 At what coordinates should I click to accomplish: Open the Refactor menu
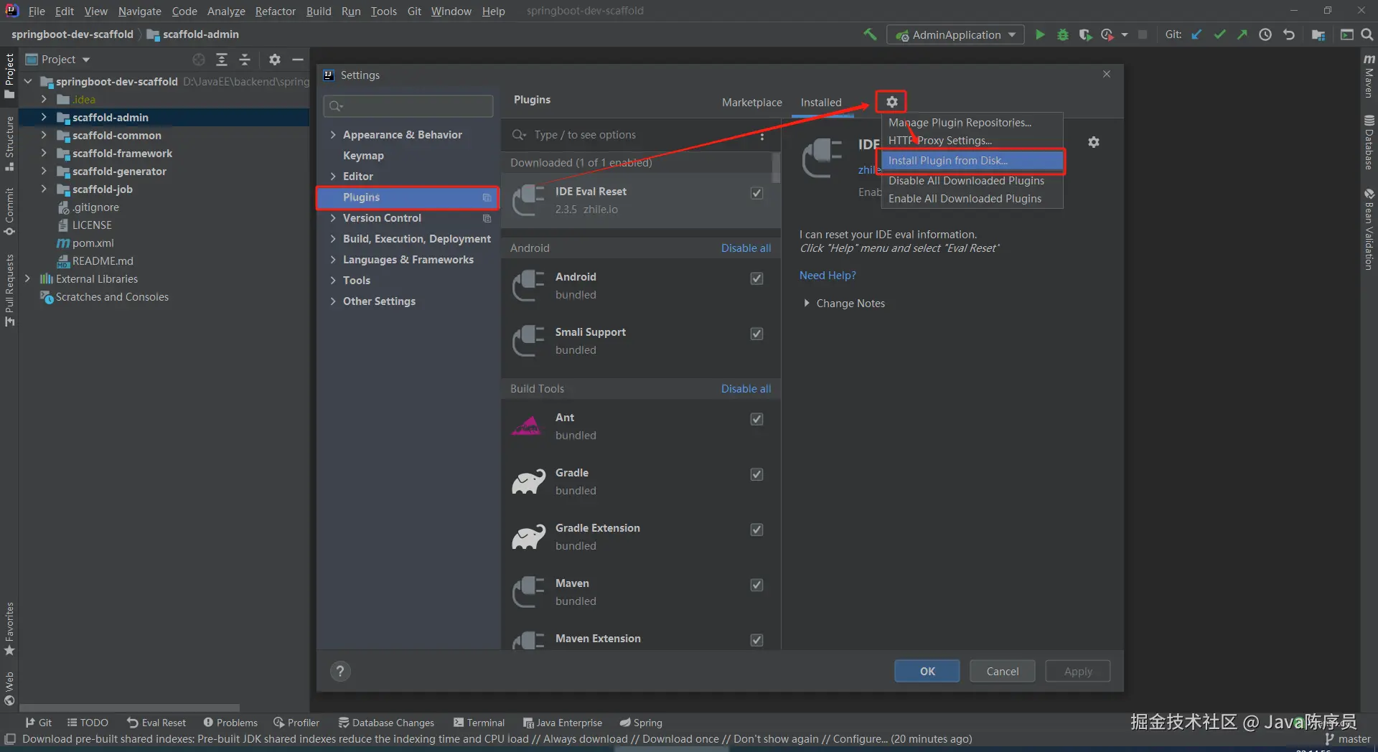click(x=276, y=11)
